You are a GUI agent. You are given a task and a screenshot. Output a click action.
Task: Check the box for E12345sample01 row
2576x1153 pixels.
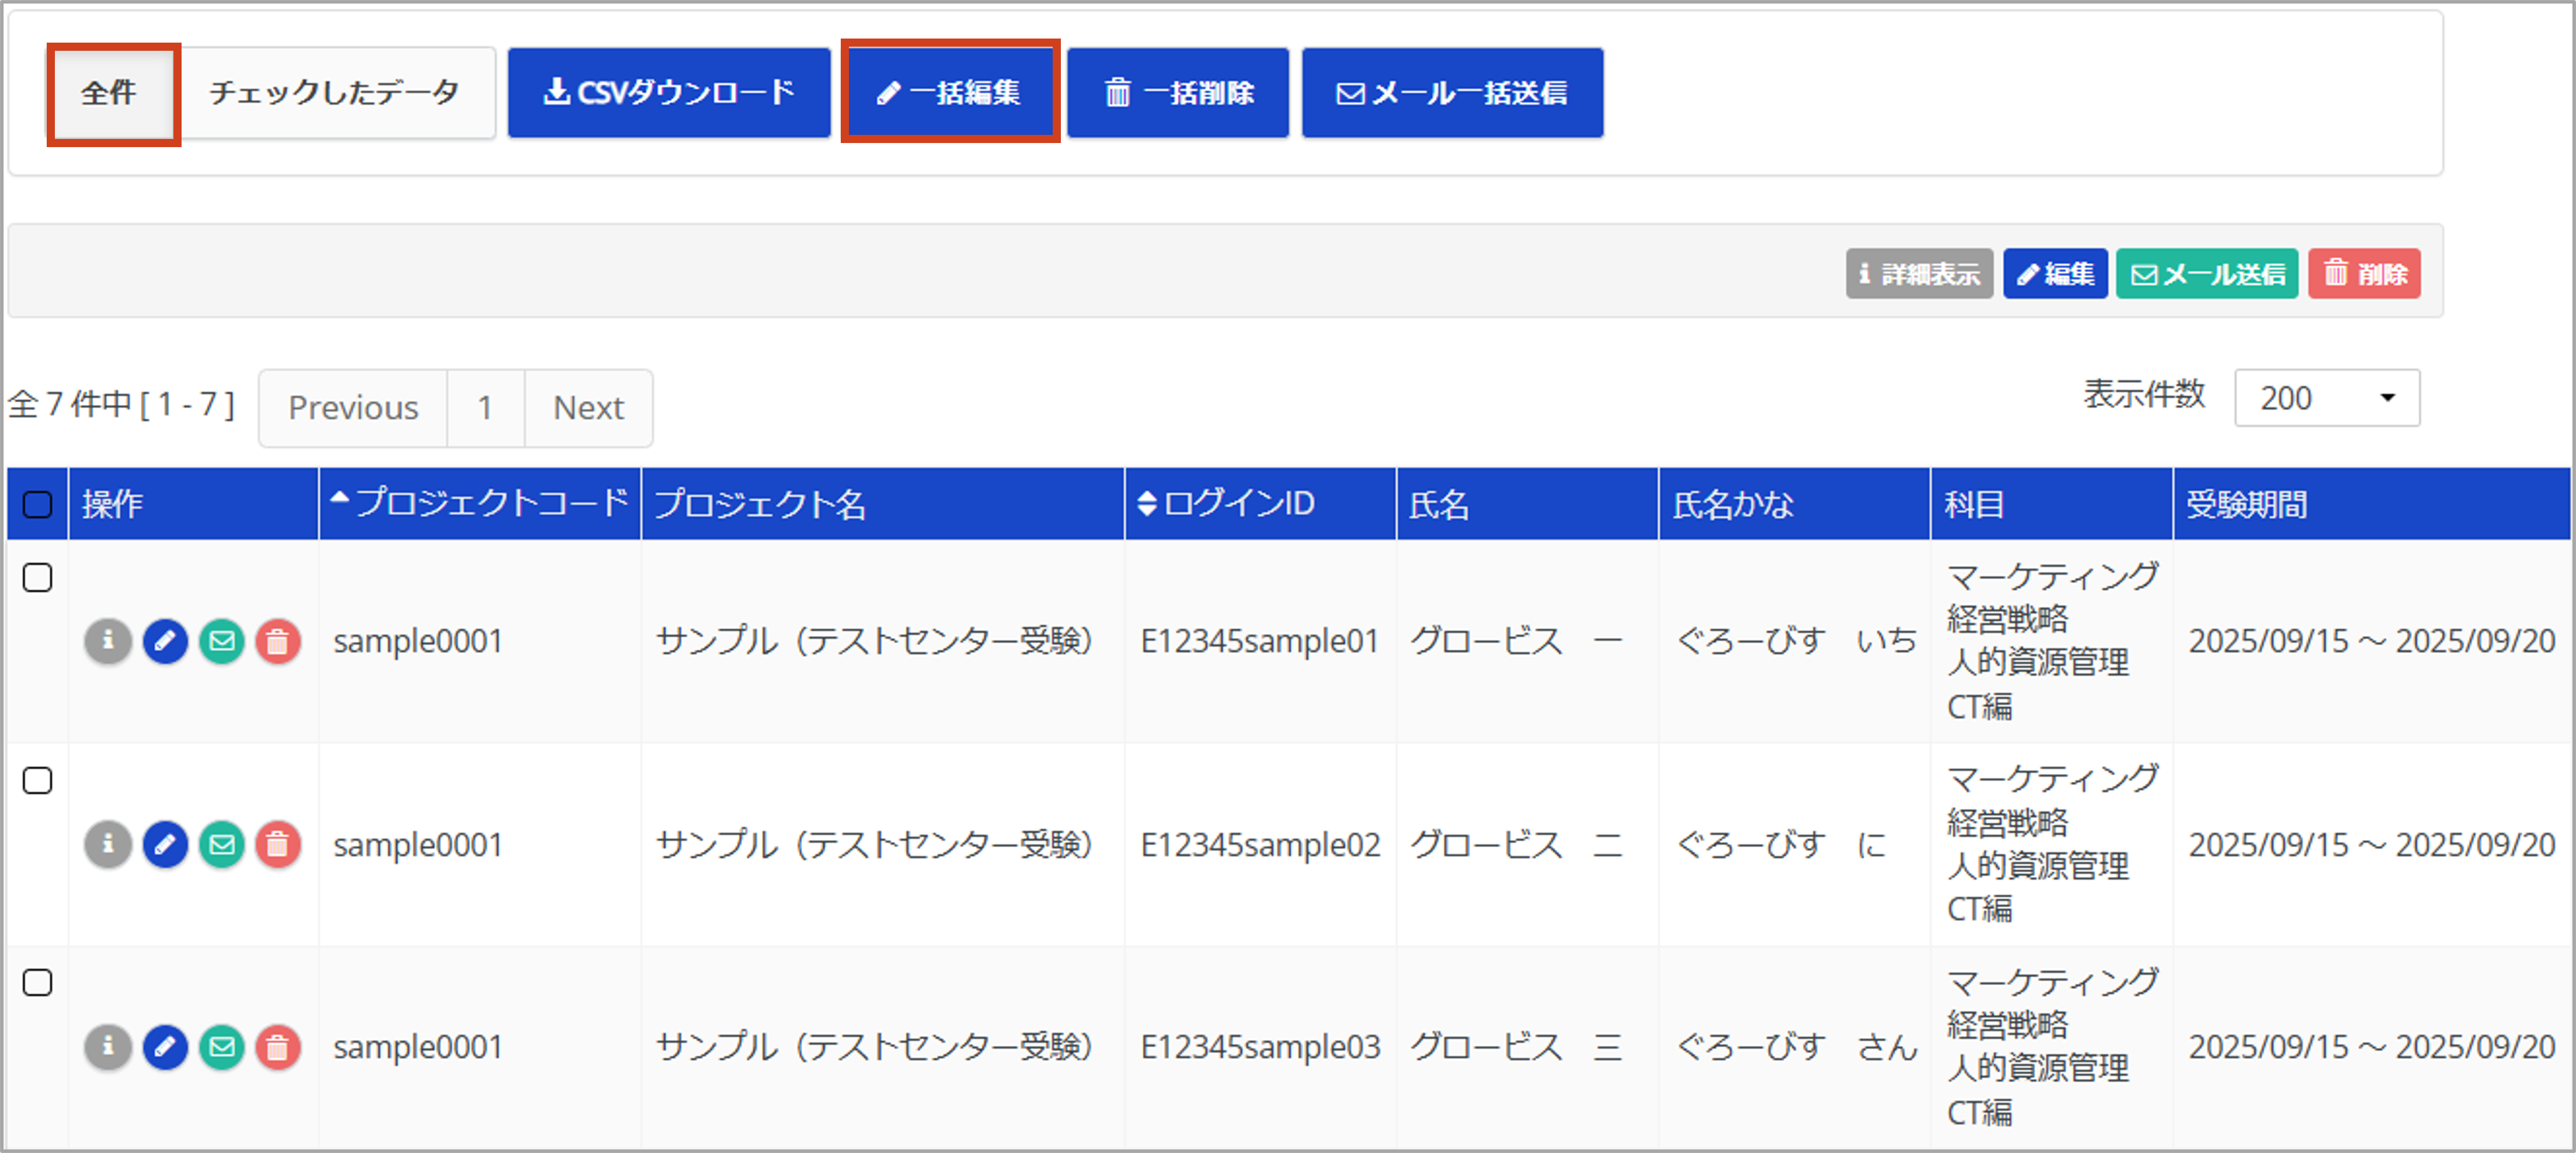(37, 578)
